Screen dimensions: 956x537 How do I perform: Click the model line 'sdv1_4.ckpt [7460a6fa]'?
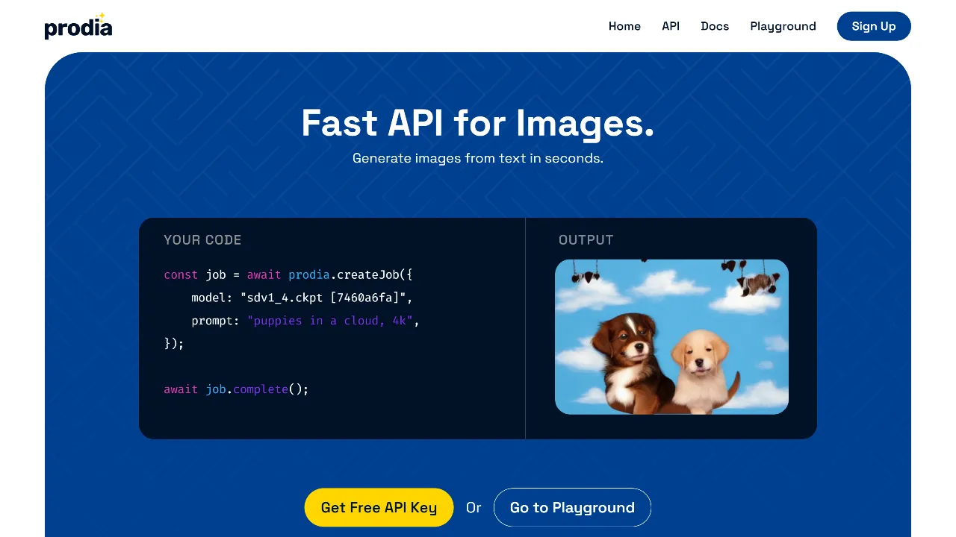pyautogui.click(x=302, y=298)
